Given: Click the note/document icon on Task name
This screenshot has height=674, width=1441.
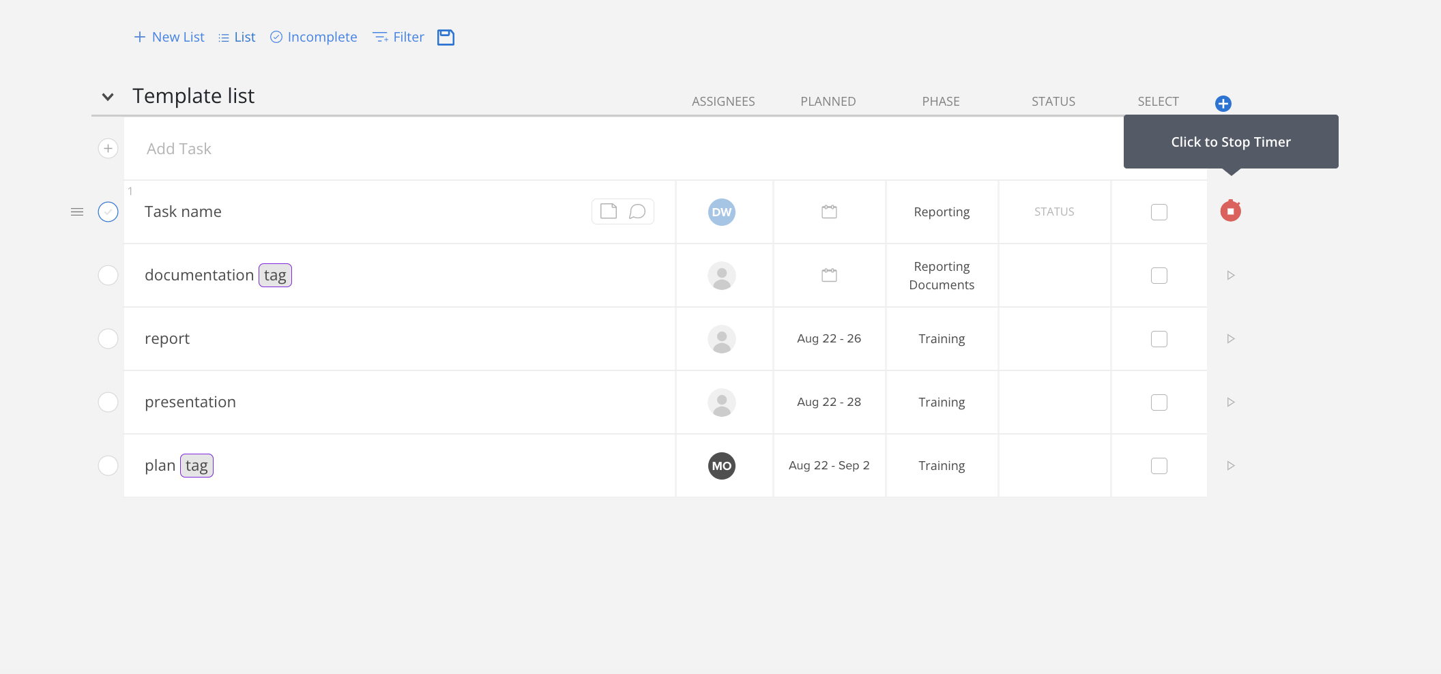Looking at the screenshot, I should tap(608, 211).
